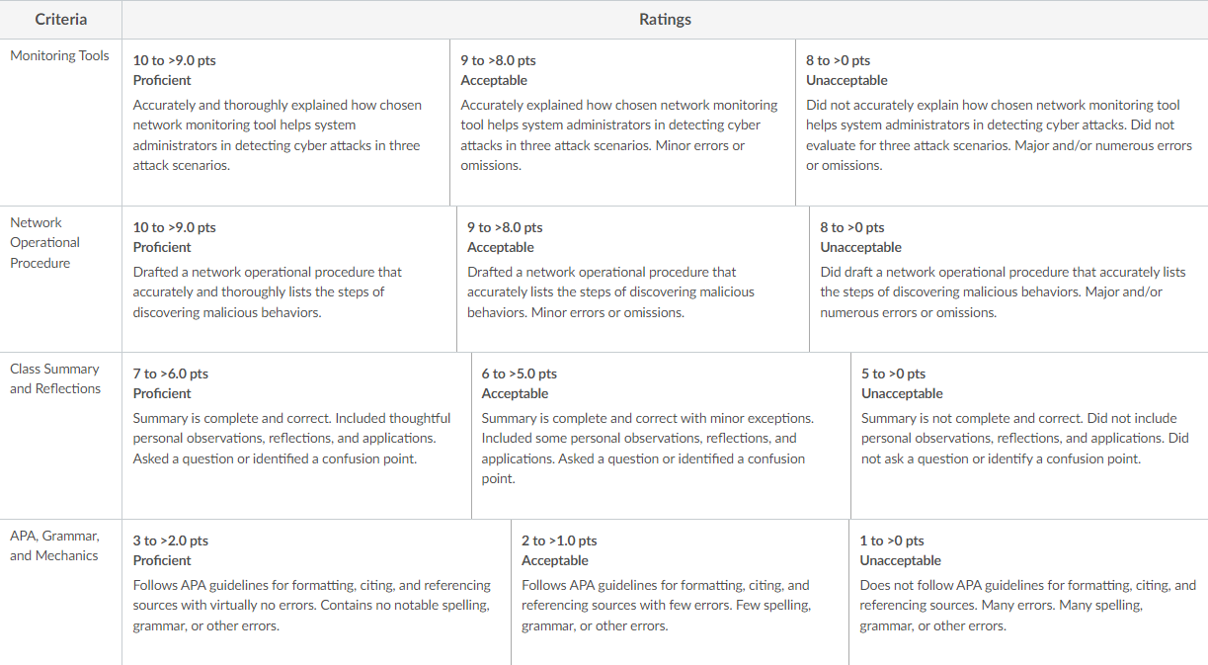
Task: Select the Ratings column header
Action: pos(665,20)
